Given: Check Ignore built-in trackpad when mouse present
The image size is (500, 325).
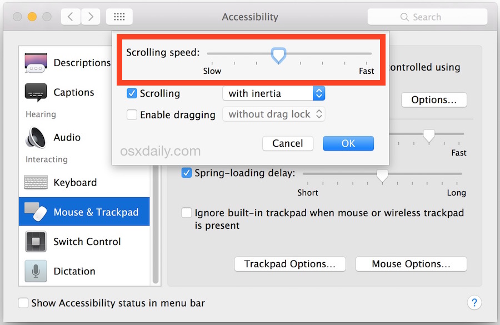Looking at the screenshot, I should click(187, 212).
